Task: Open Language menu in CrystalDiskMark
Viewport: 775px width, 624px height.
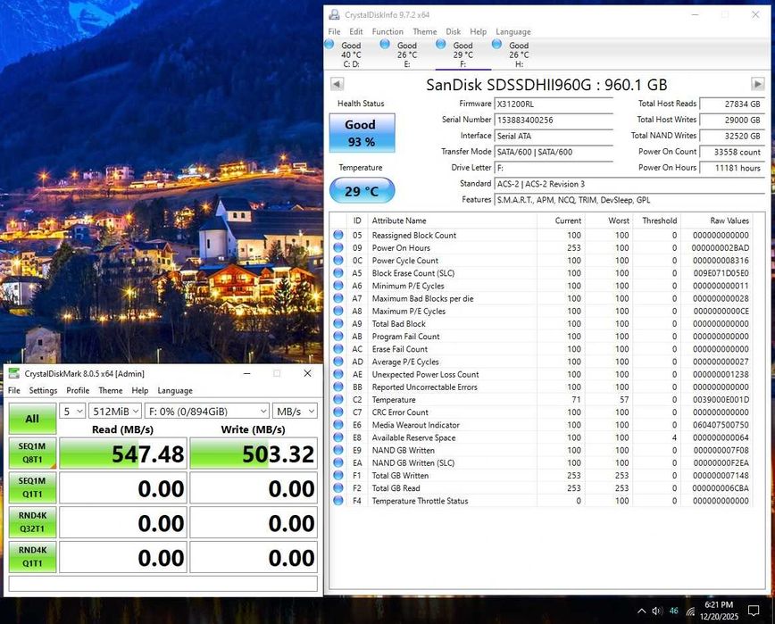Action: [175, 390]
